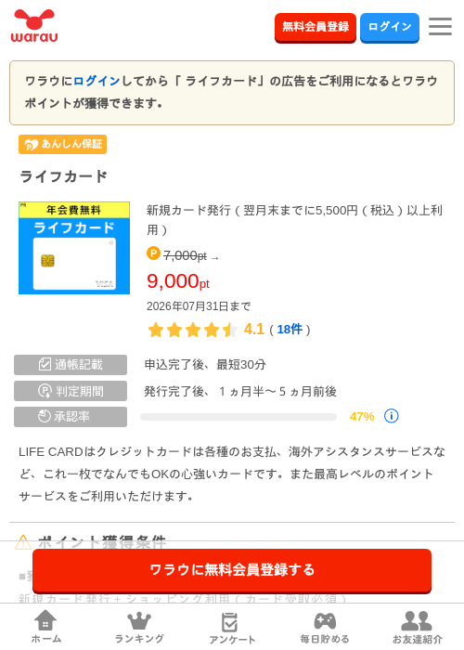Follow the ログイン link in the notice box
This screenshot has width=464, height=650.
(97, 81)
